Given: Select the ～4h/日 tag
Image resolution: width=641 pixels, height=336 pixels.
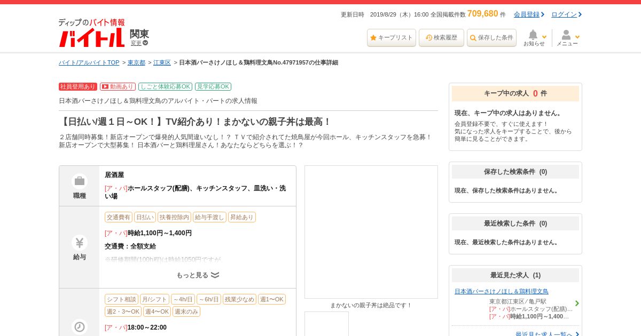Looking at the screenshot, I should 183,299.
